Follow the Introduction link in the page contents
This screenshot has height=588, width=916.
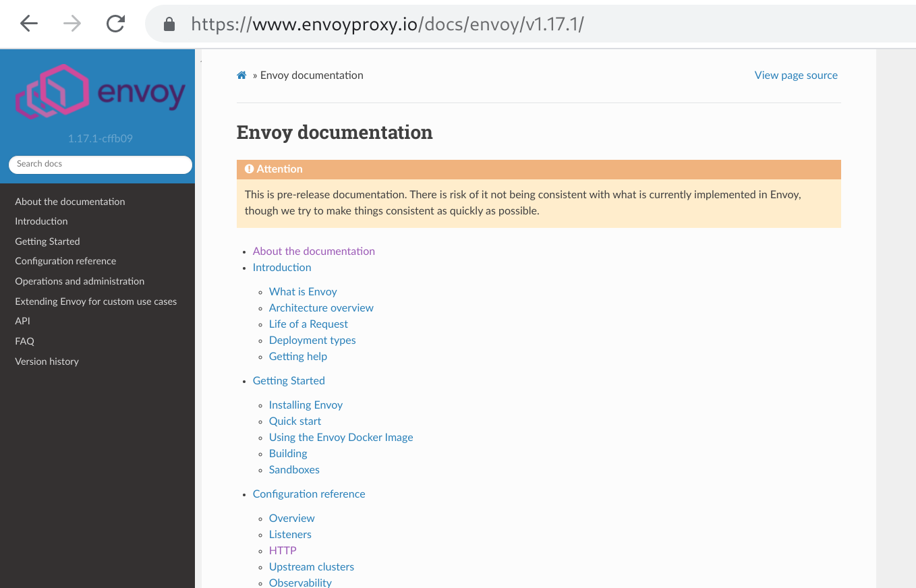click(x=282, y=267)
